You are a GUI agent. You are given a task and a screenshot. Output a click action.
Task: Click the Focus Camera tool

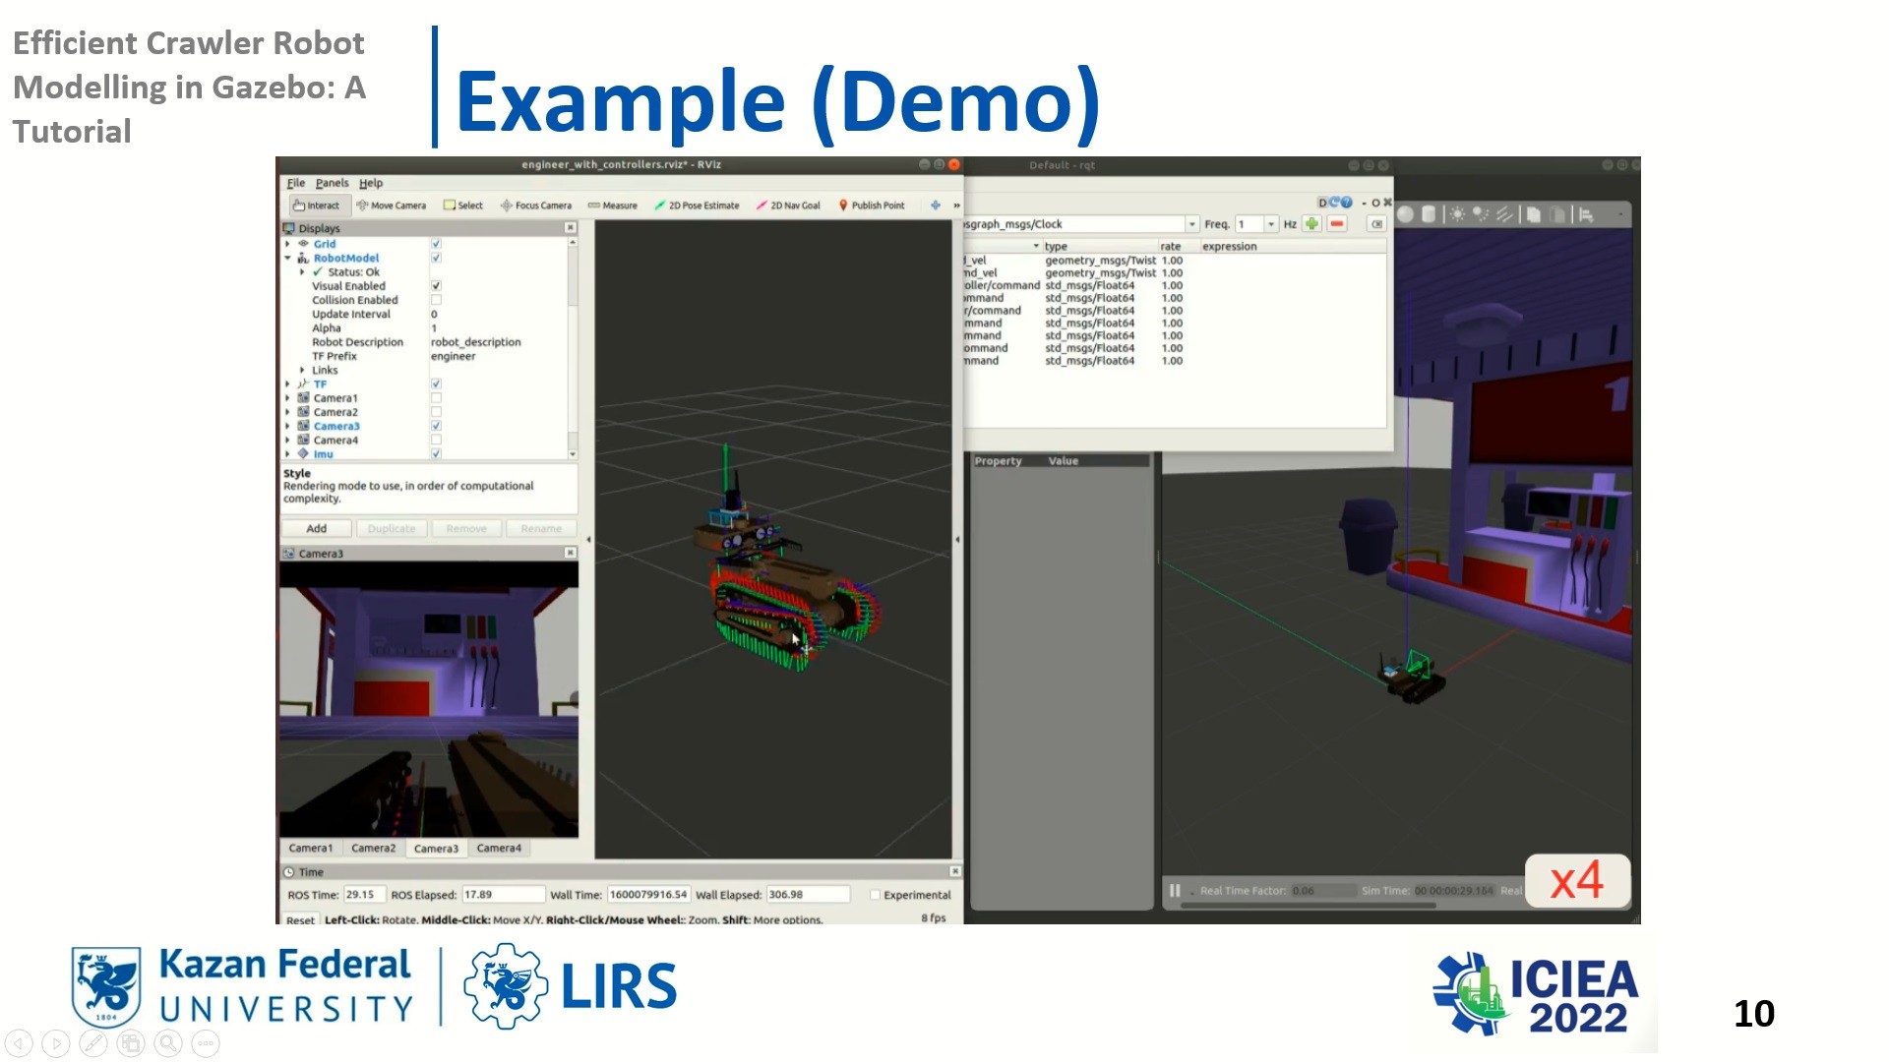(x=535, y=205)
